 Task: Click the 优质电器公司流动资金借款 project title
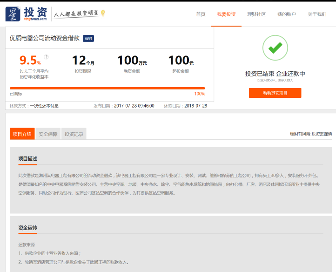pyautogui.click(x=44, y=38)
